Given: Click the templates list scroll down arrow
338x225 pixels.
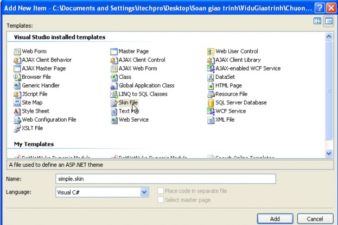Looking at the screenshot, I should (x=328, y=154).
